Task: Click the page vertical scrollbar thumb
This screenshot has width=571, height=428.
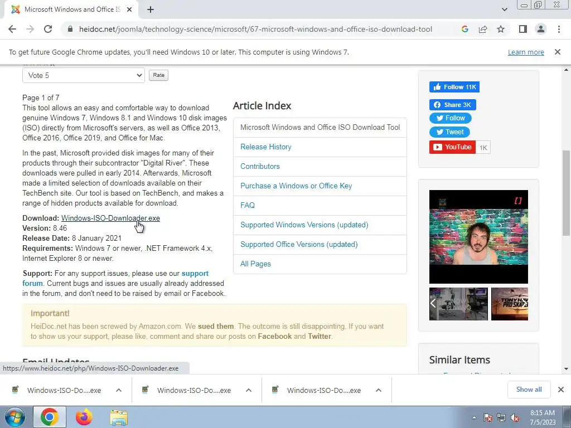Action: coord(566,193)
